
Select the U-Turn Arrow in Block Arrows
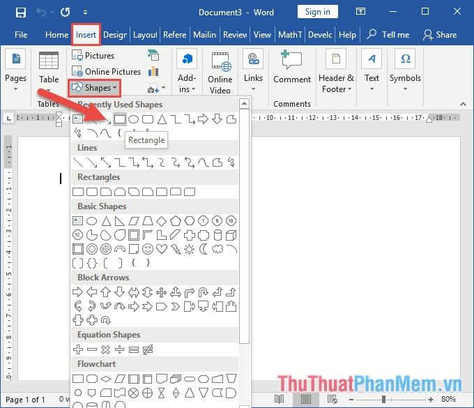(203, 292)
